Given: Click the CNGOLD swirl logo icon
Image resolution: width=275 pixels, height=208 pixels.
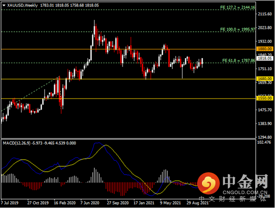Looking at the screenshot, I should pos(208,183).
